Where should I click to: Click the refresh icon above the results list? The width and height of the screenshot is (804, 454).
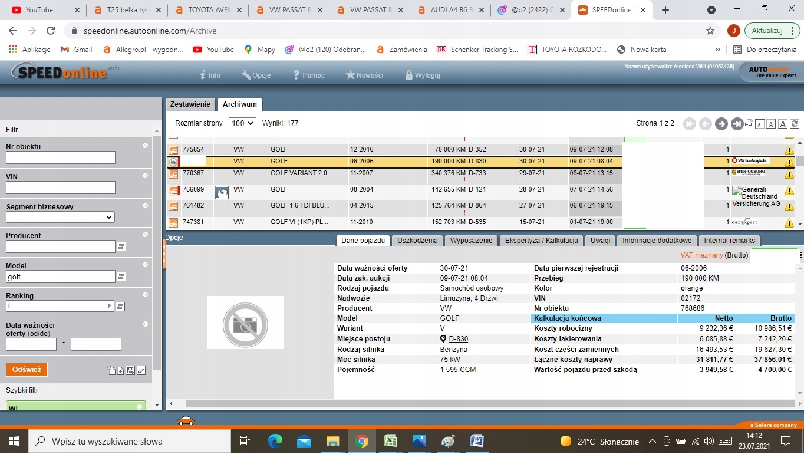(x=795, y=124)
